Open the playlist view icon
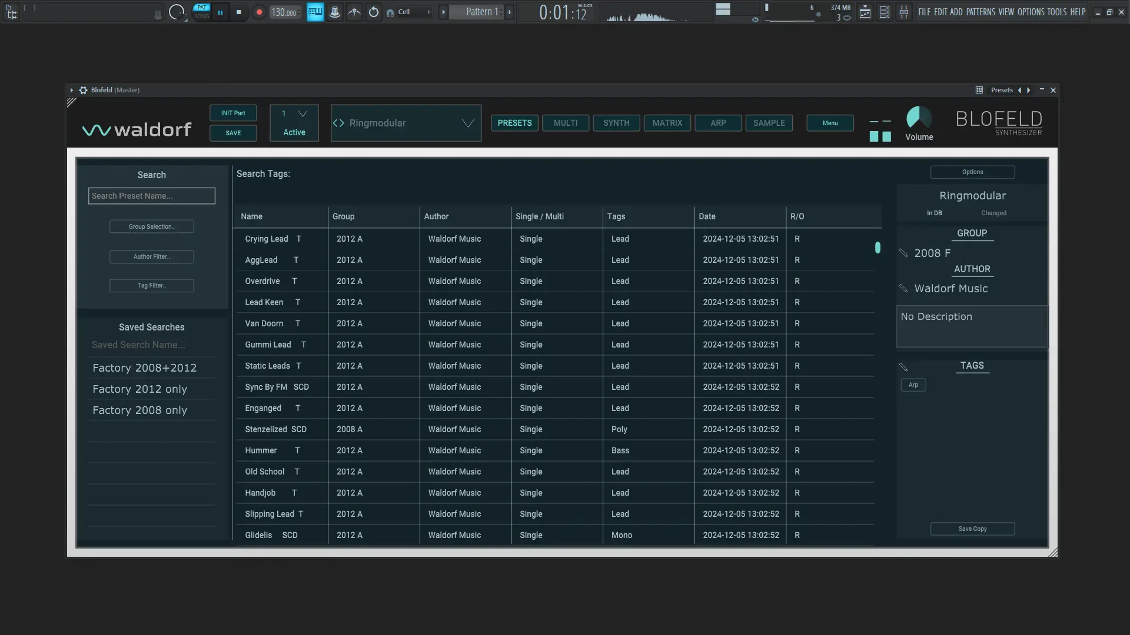 pyautogui.click(x=865, y=12)
